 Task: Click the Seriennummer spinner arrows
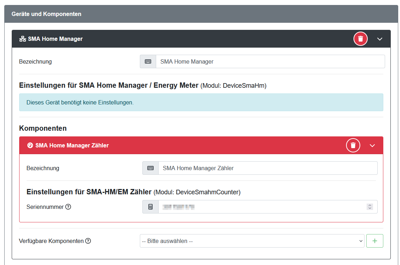point(369,207)
